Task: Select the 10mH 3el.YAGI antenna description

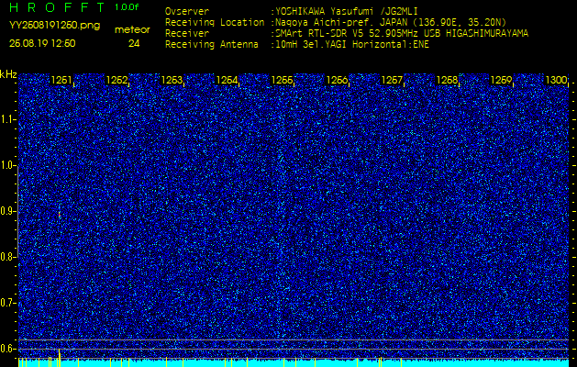Action: tap(352, 45)
